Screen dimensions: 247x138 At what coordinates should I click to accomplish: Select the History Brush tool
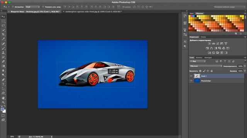tap(3, 57)
